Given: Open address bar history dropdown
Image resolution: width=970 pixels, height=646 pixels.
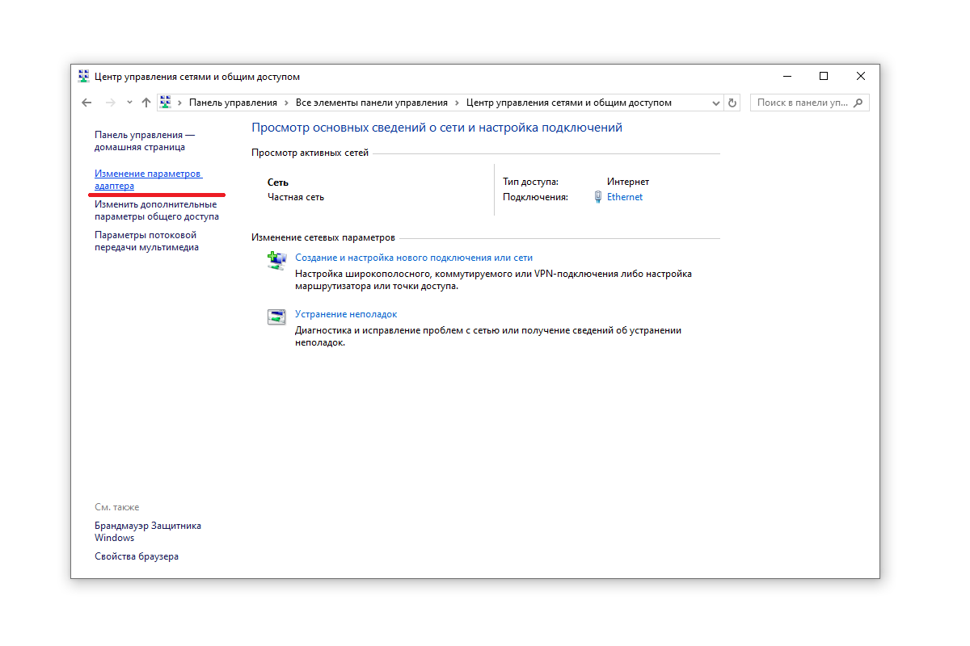Looking at the screenshot, I should click(715, 103).
